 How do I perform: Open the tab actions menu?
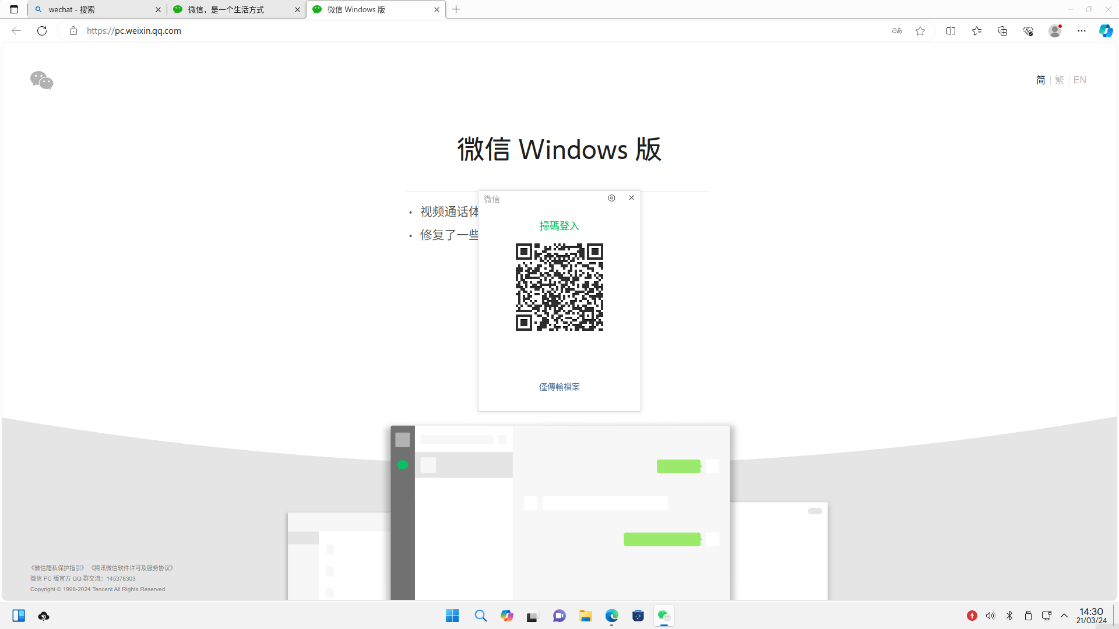point(14,9)
